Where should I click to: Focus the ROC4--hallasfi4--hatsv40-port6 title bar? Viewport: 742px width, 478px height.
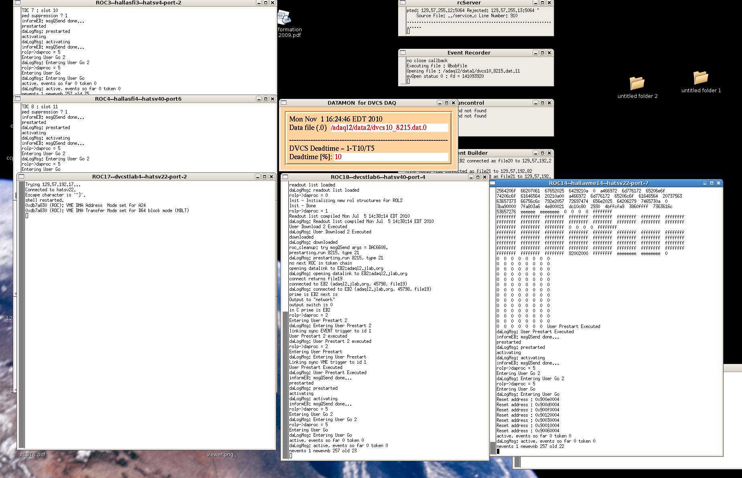[138, 99]
